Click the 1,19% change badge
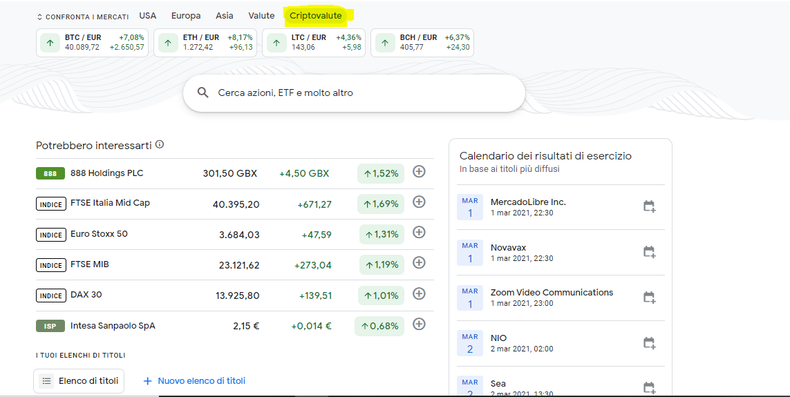790x397 pixels. click(x=382, y=264)
